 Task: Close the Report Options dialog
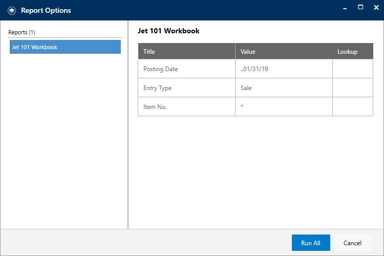point(376,8)
